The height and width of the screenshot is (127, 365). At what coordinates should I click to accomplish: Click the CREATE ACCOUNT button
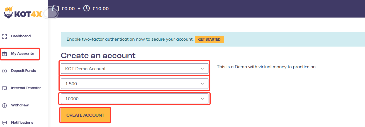click(85, 115)
